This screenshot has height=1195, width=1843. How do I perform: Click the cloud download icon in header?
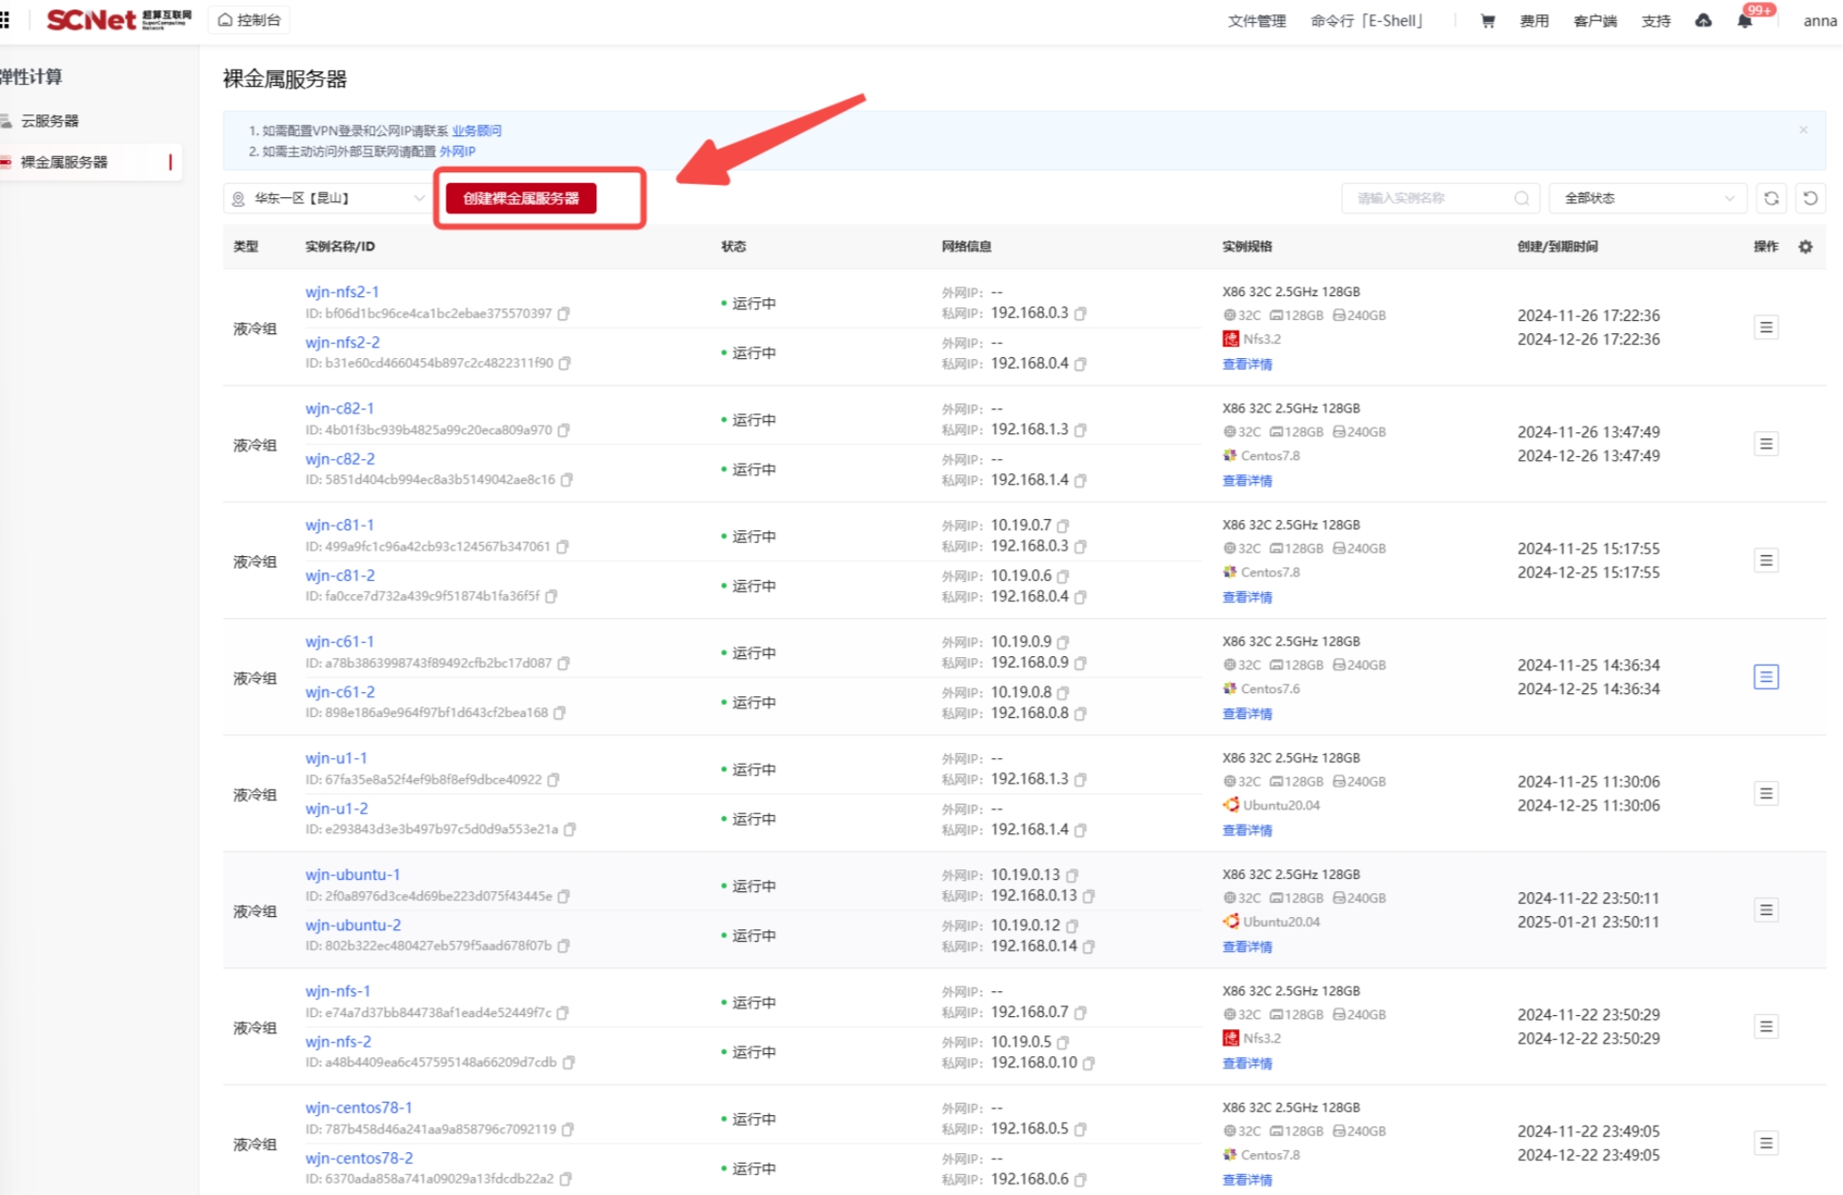(1703, 21)
